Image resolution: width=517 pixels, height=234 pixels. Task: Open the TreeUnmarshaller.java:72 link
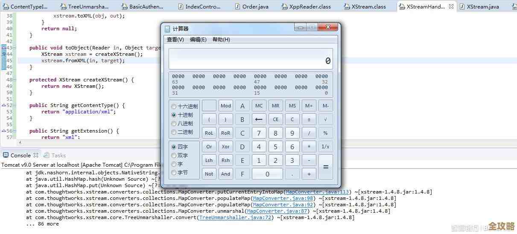236,217
